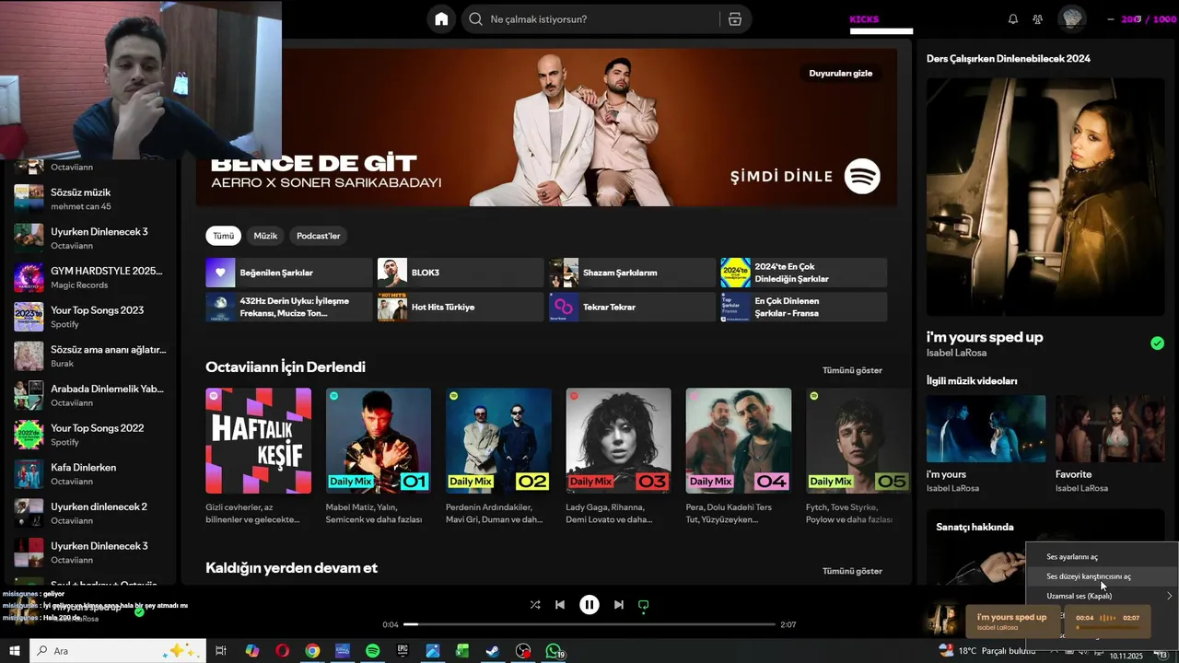Open En Çok Dinlenen Şarkılar - Fransa

point(803,307)
